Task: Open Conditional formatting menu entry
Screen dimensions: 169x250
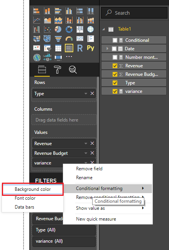Action: (108, 188)
